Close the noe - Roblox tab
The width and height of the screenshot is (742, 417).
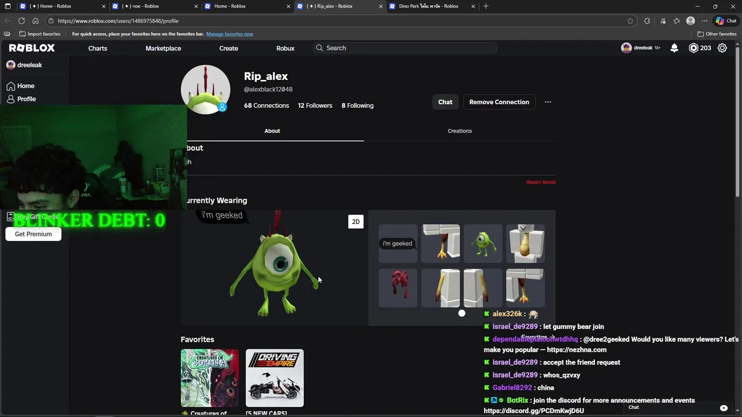197,6
